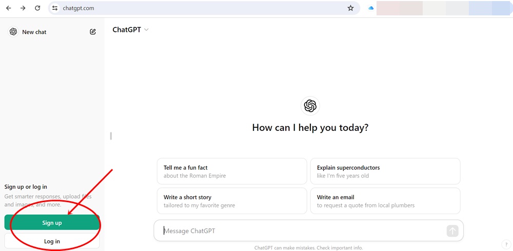Go forward with the browser forward arrow
This screenshot has width=513, height=251.
coord(23,8)
